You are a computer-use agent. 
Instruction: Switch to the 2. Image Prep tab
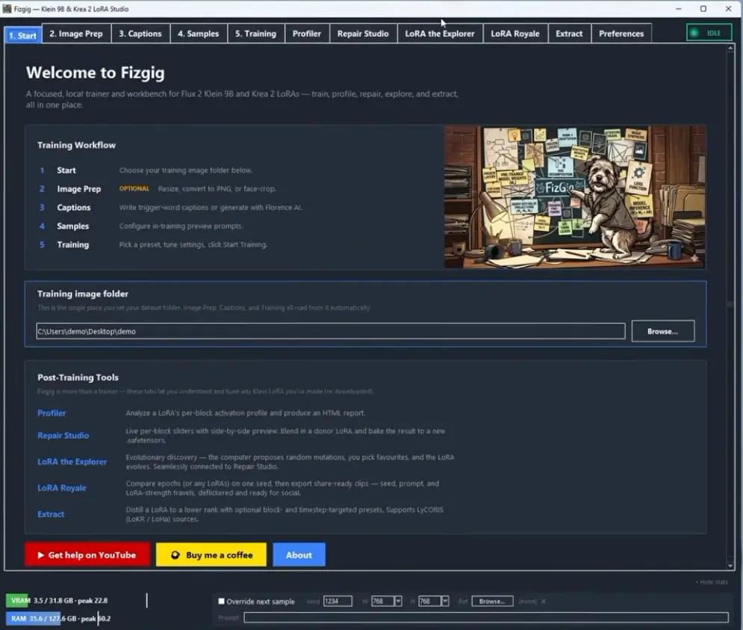pyautogui.click(x=76, y=34)
